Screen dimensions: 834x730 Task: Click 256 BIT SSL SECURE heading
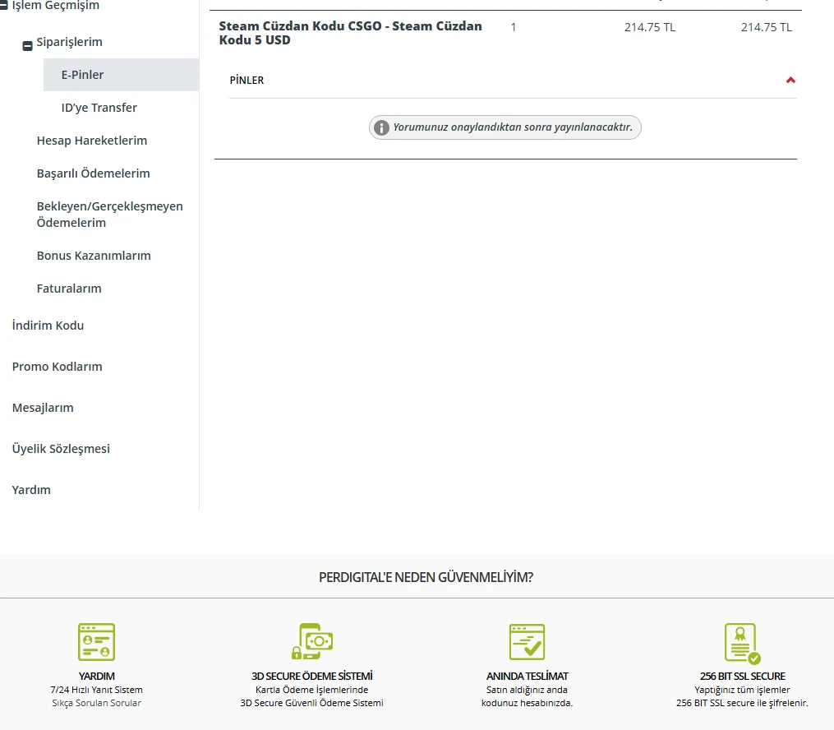(743, 677)
